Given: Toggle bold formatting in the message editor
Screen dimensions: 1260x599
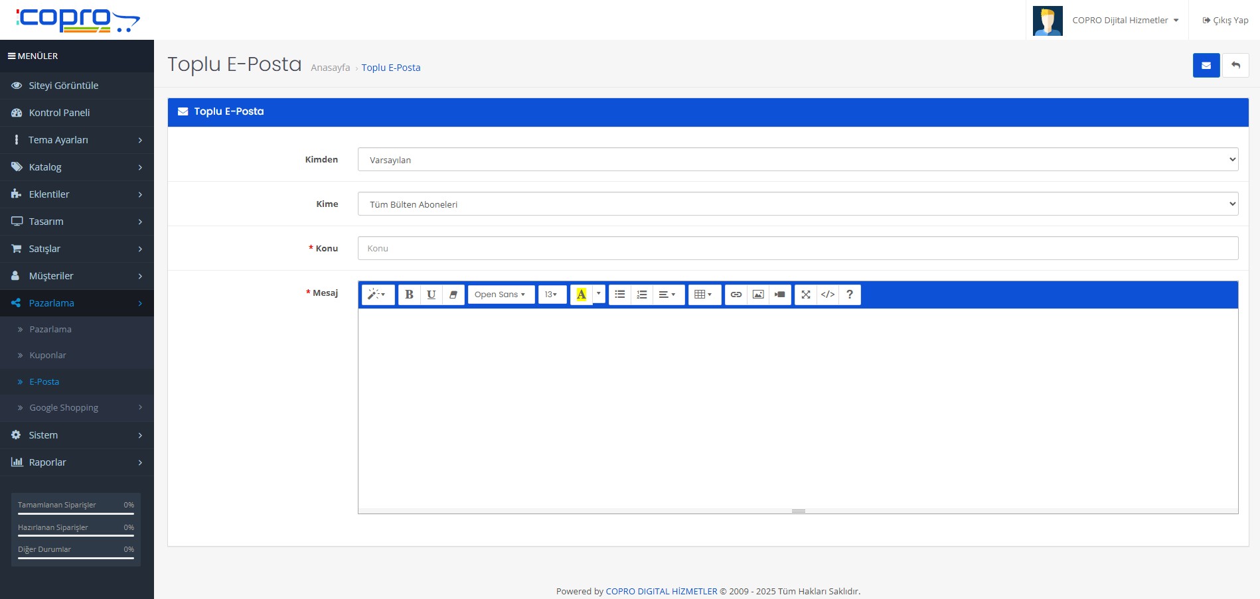Looking at the screenshot, I should tap(409, 295).
